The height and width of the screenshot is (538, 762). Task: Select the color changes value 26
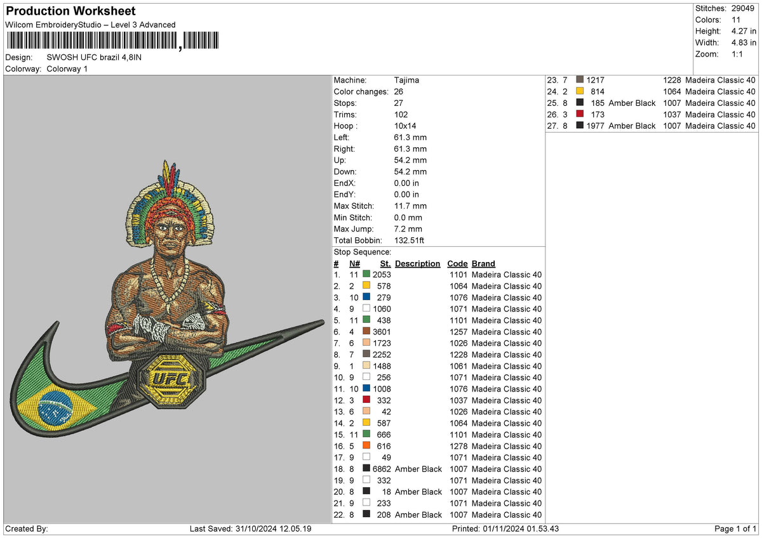(399, 91)
